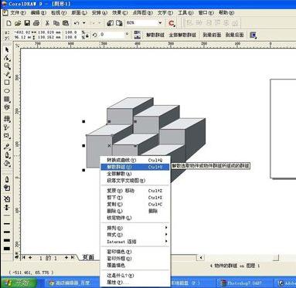
Task: Choose 属性 at context menu bottom
Action: point(135,283)
